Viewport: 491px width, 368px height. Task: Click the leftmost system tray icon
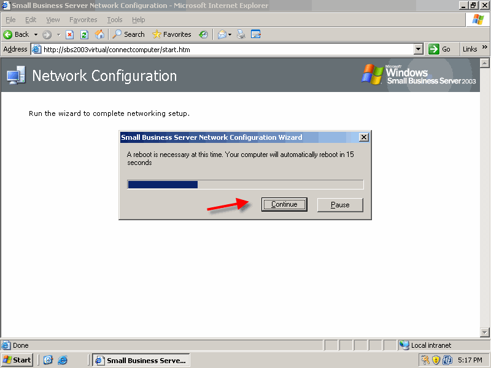coord(425,360)
